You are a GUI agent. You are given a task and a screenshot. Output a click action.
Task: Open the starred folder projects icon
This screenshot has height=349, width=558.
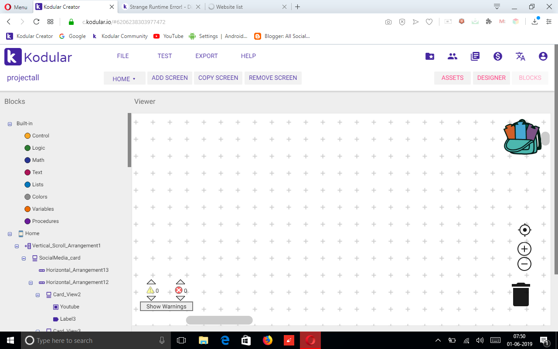tap(430, 56)
